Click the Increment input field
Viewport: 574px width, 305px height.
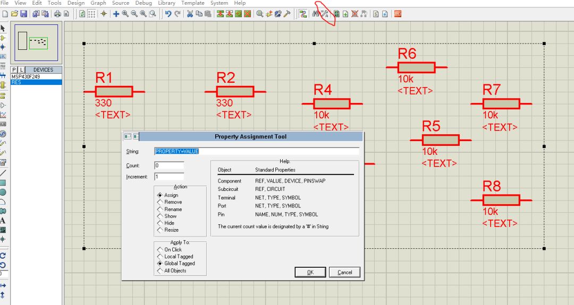(x=169, y=177)
